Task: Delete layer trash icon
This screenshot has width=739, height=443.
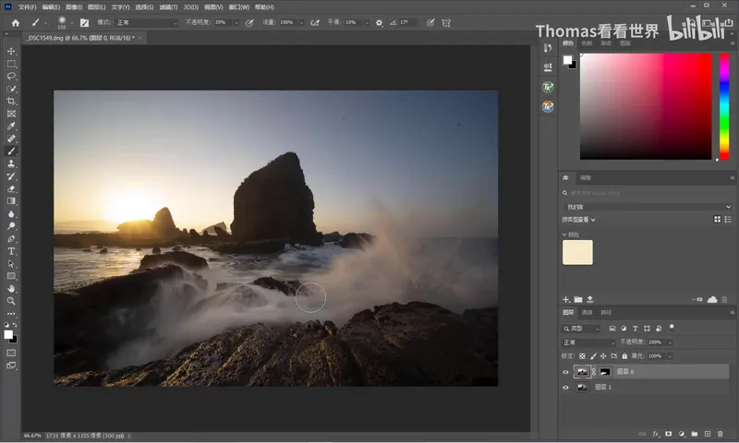Action: 721,434
